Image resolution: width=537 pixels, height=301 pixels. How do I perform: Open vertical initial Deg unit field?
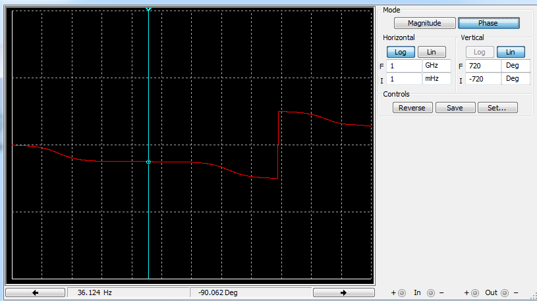(516, 79)
